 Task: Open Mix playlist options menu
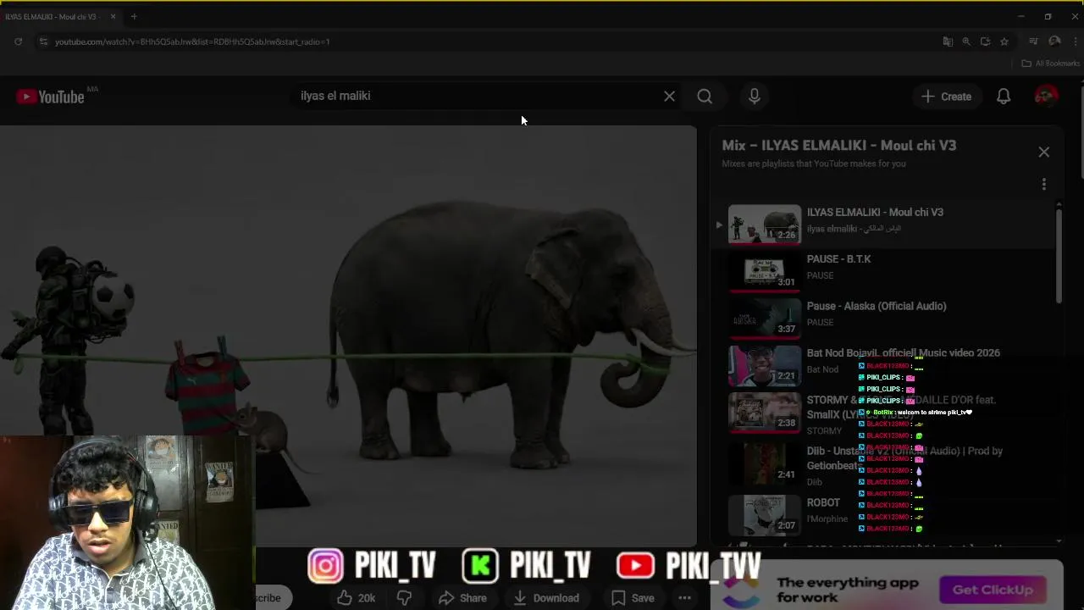click(1043, 184)
